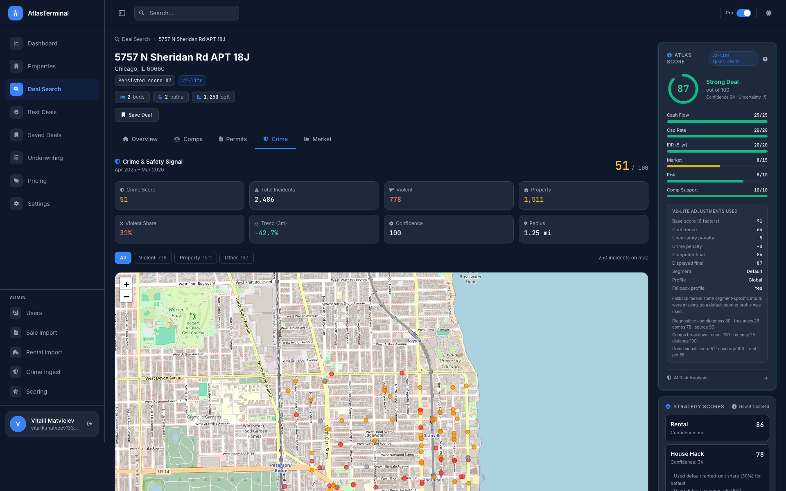Open the Rental strategy score card
Screen dimensions: 786x491
717,428
